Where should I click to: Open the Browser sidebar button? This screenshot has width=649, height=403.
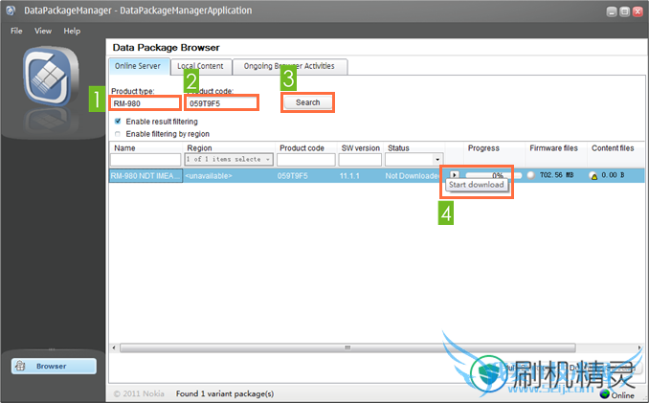point(54,367)
